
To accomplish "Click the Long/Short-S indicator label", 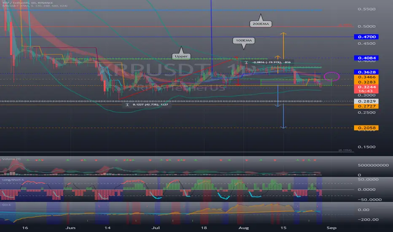I will (x=13, y=180).
